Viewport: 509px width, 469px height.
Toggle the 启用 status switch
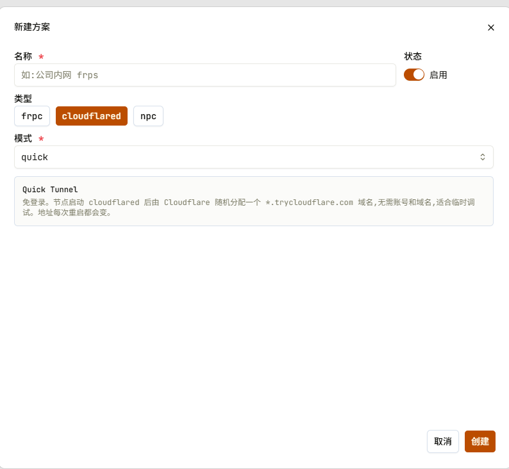click(x=414, y=75)
